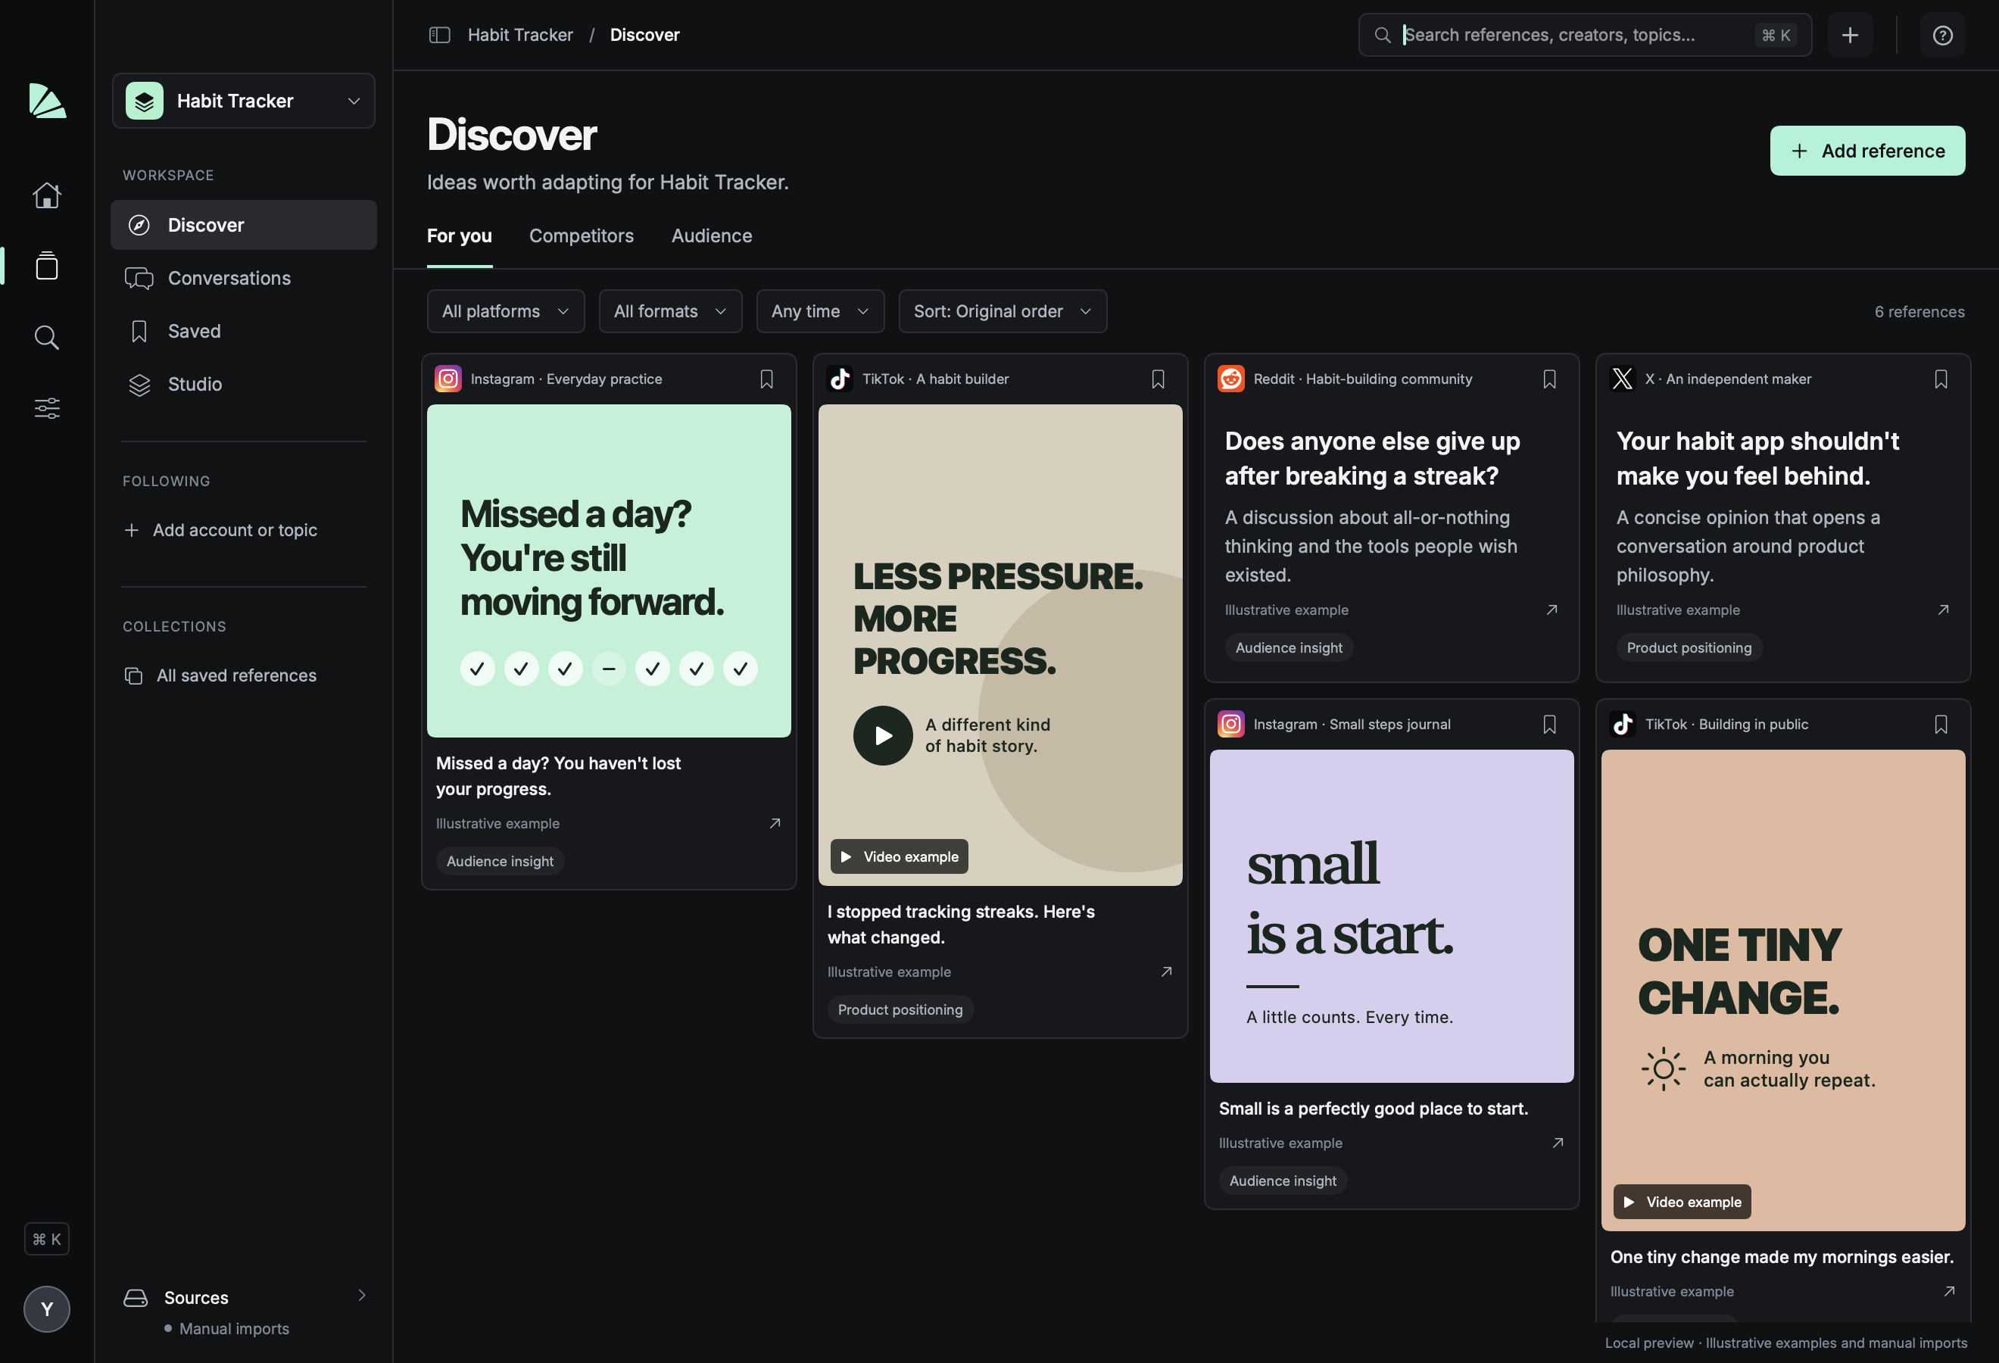
Task: Open the Habit Tracker workspace switcher
Action: 243,101
